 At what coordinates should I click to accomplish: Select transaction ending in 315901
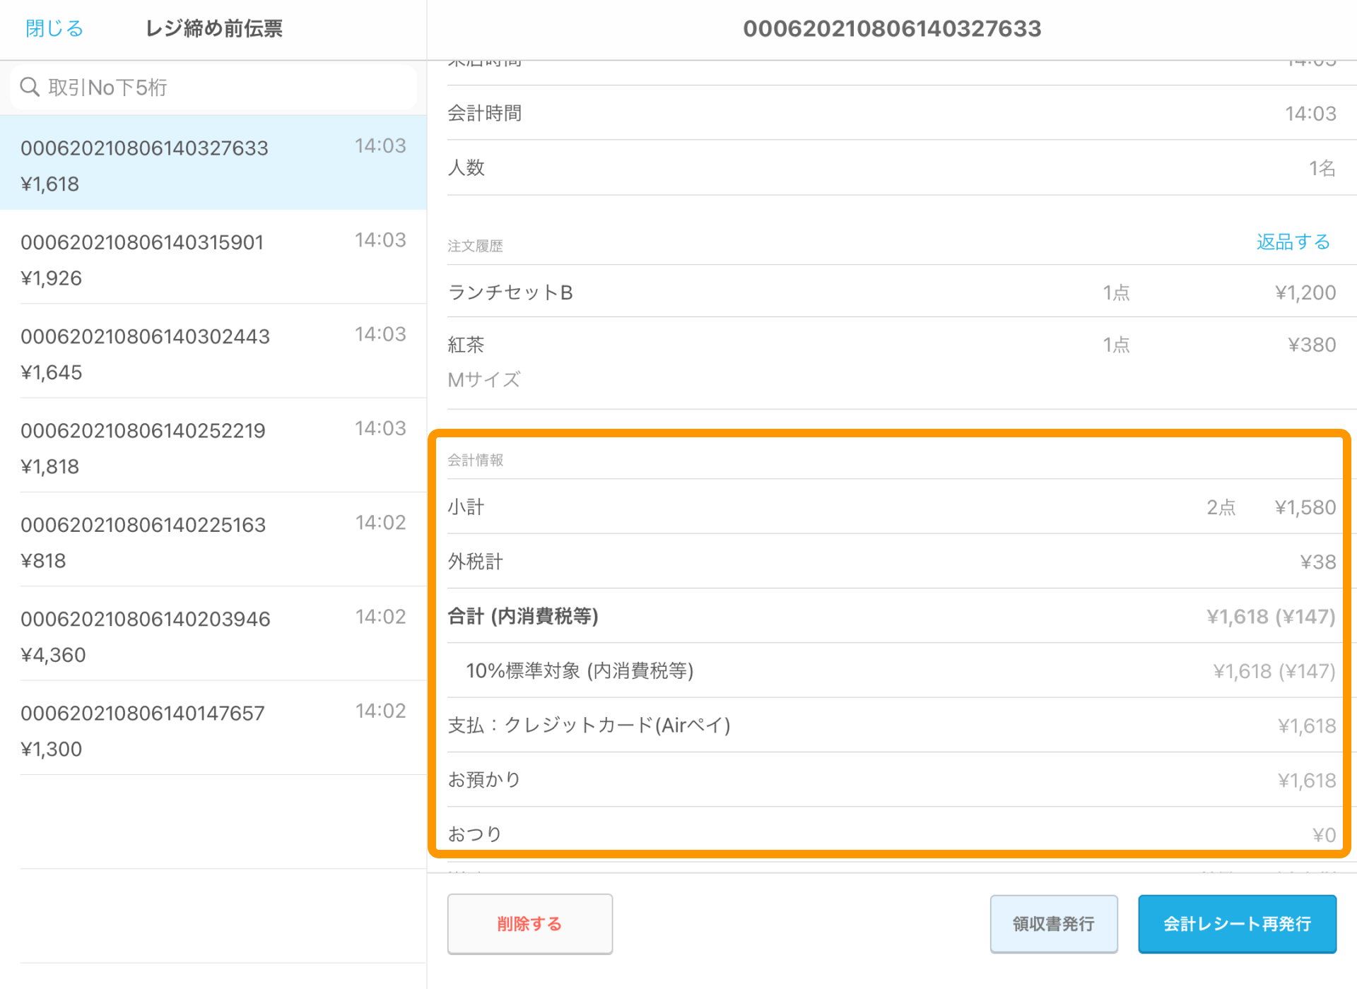[212, 259]
